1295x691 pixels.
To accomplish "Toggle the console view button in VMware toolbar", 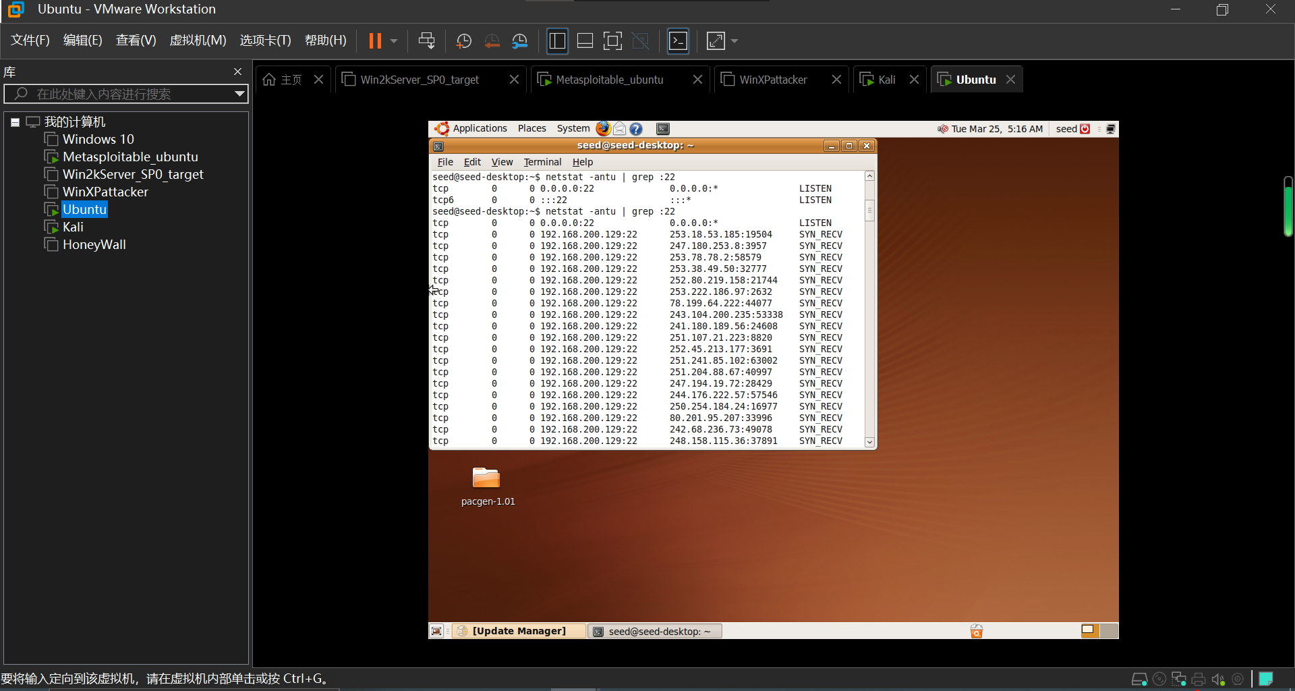I will (678, 41).
